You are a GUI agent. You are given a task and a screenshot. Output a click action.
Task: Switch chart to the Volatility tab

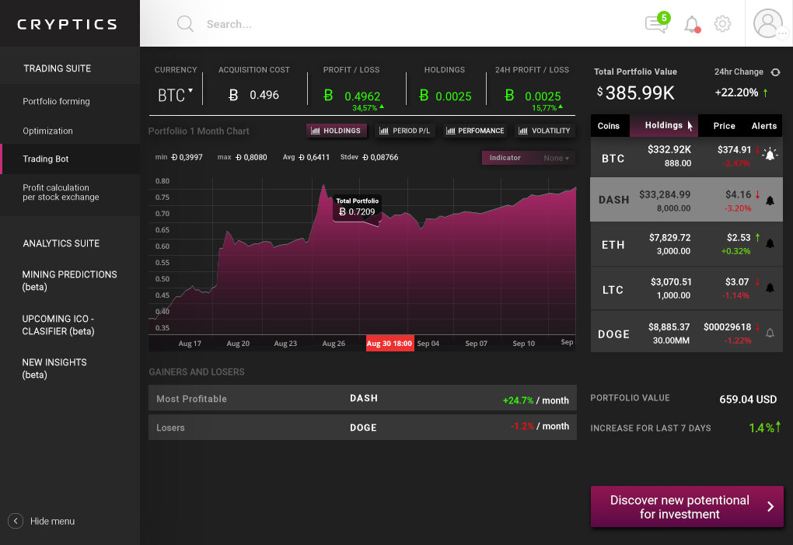[x=544, y=131]
